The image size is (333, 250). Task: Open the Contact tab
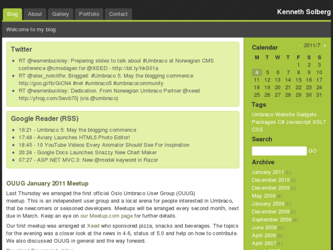118,14
